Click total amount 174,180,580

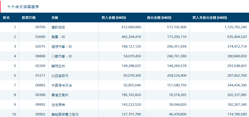click(x=237, y=114)
